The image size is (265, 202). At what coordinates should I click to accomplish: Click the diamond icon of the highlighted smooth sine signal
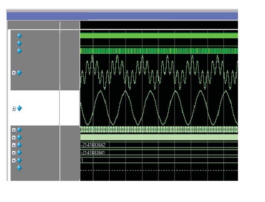pyautogui.click(x=20, y=108)
